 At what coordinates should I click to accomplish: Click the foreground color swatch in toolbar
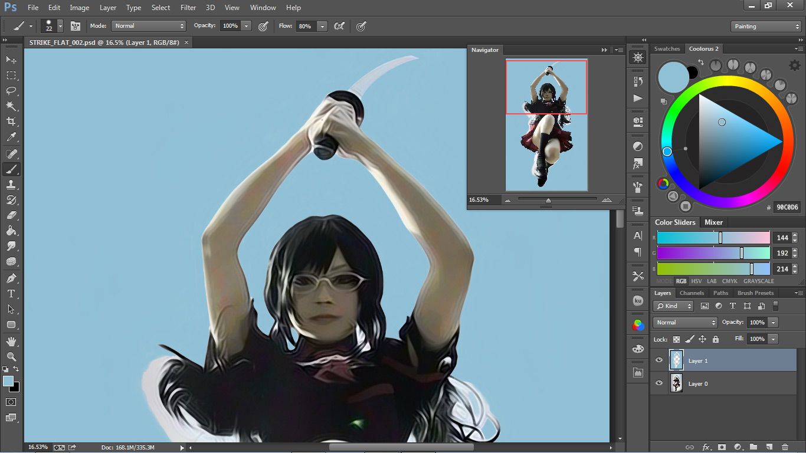pyautogui.click(x=8, y=382)
